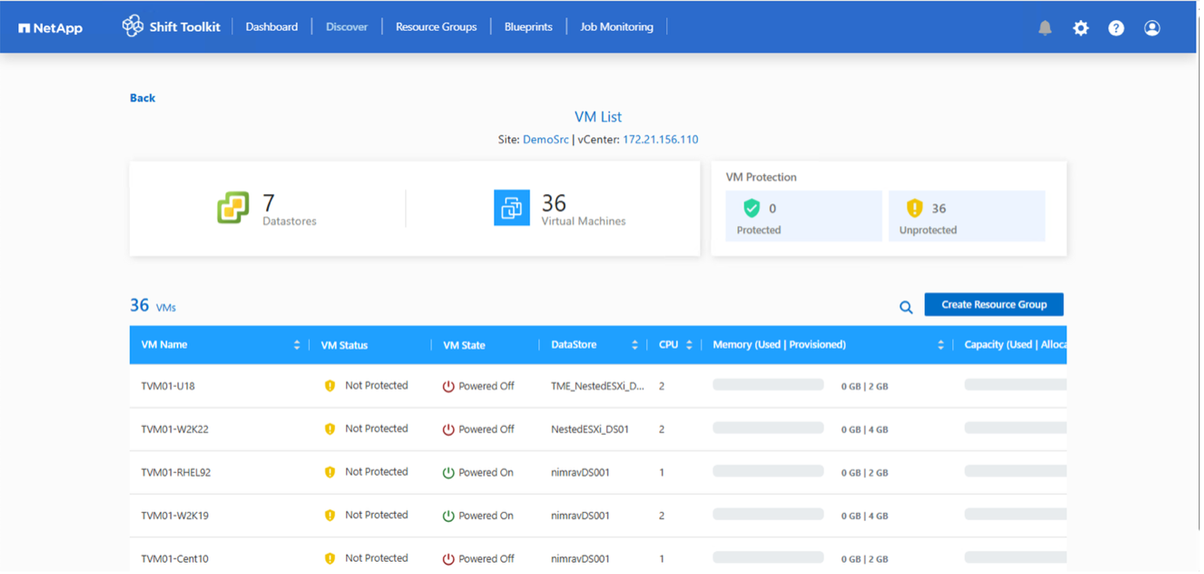Viewport: 1204px width, 574px height.
Task: Open the Job Monitoring tab
Action: pos(616,27)
